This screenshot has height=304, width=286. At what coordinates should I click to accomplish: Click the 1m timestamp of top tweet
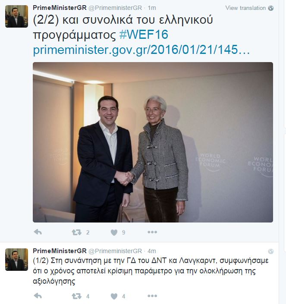tap(152, 8)
